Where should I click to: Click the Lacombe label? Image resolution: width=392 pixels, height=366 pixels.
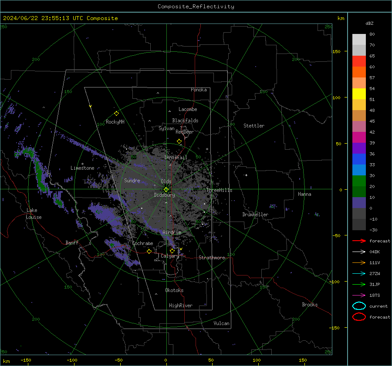(188, 109)
